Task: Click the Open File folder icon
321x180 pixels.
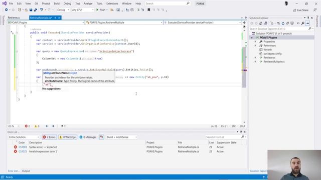Action: (26, 10)
